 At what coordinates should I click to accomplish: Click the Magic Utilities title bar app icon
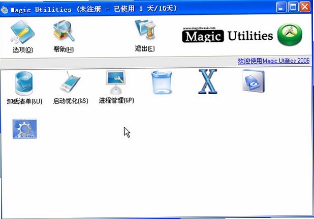pos(4,10)
